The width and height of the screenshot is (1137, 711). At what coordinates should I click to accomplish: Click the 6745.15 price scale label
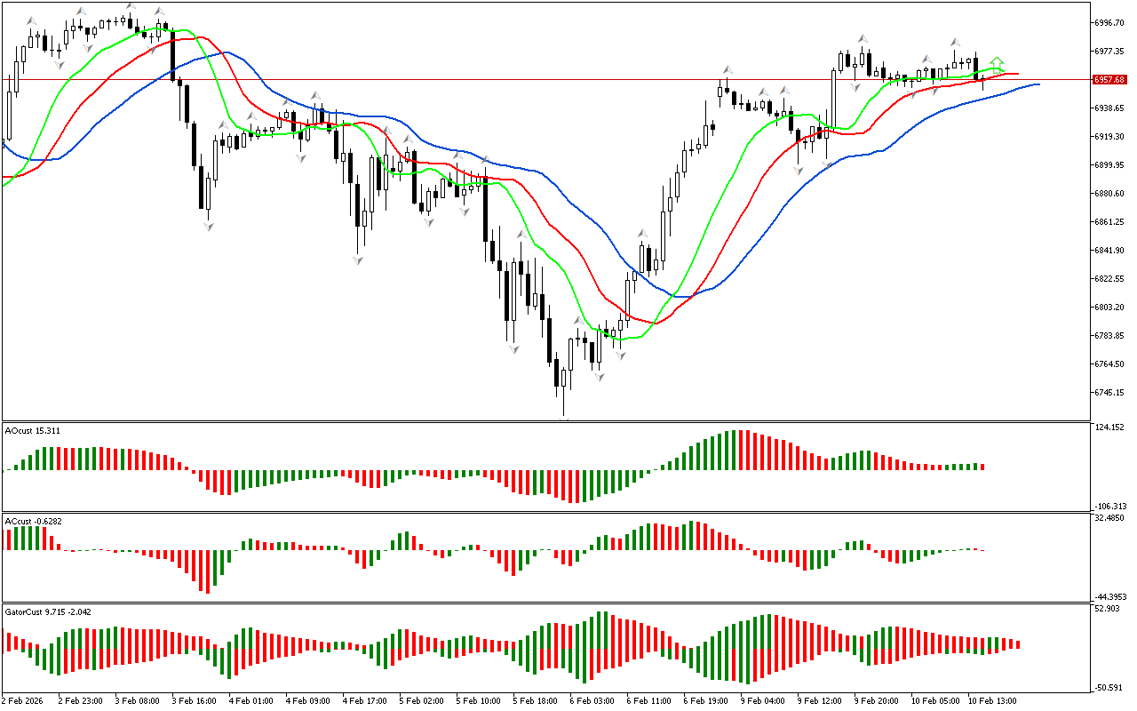(1110, 392)
